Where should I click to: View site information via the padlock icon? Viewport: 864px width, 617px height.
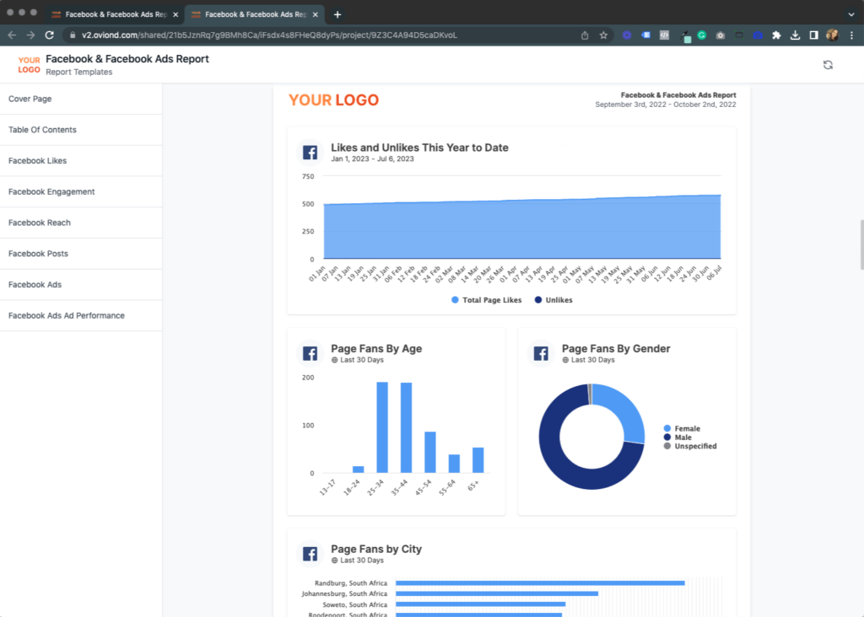click(73, 35)
